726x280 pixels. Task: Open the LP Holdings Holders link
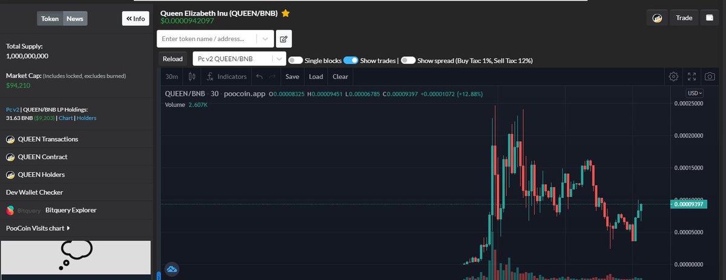(x=87, y=118)
